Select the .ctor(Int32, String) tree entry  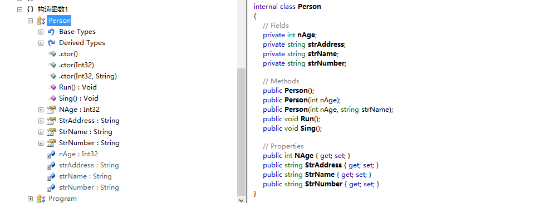[88, 76]
